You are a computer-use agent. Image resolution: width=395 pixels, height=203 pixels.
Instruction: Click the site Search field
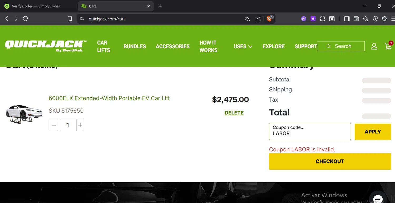[341, 46]
